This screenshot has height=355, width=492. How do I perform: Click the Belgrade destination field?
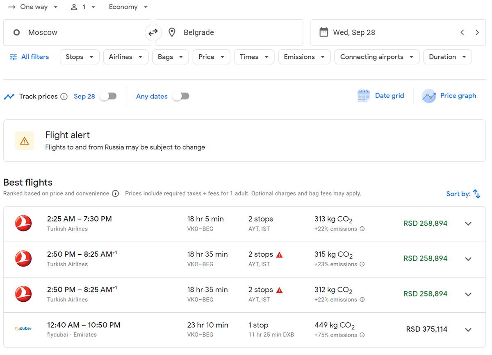(229, 32)
